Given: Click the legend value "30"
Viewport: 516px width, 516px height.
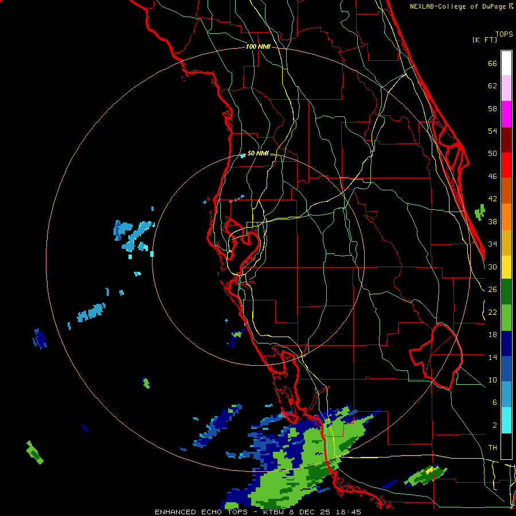Looking at the screenshot, I should coord(492,267).
